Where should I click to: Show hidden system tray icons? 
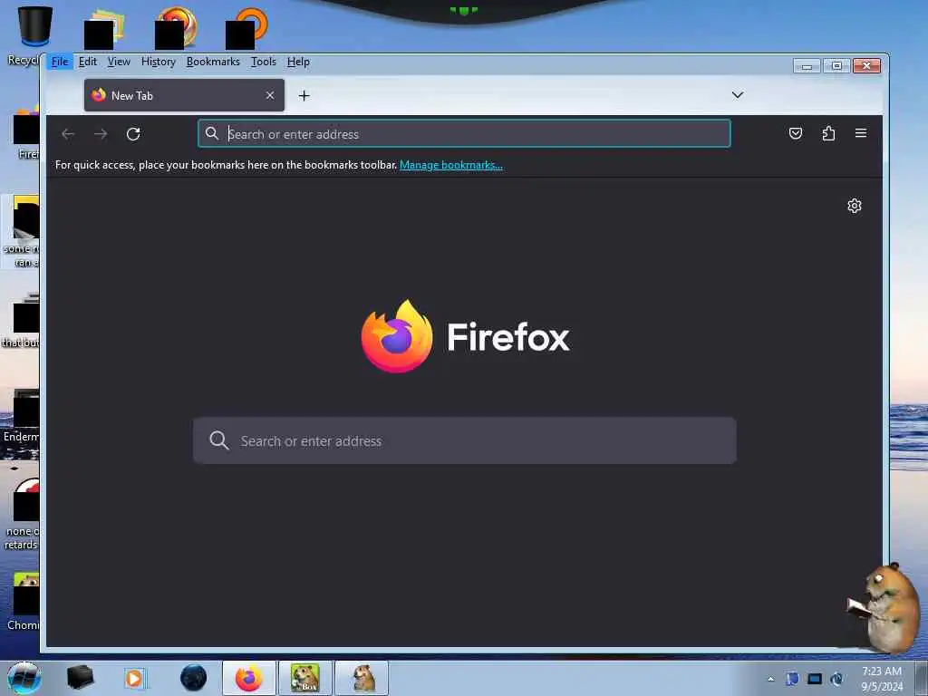[770, 679]
